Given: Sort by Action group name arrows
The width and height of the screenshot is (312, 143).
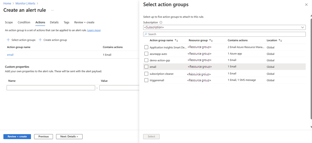Looking at the screenshot, I should pos(176,40).
